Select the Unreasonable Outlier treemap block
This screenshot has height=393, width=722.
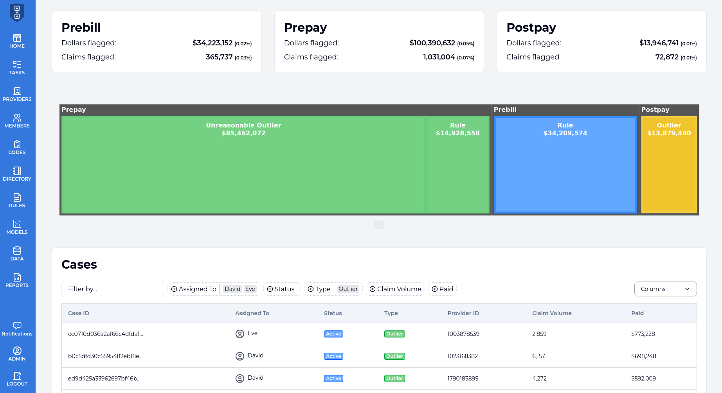click(x=243, y=165)
